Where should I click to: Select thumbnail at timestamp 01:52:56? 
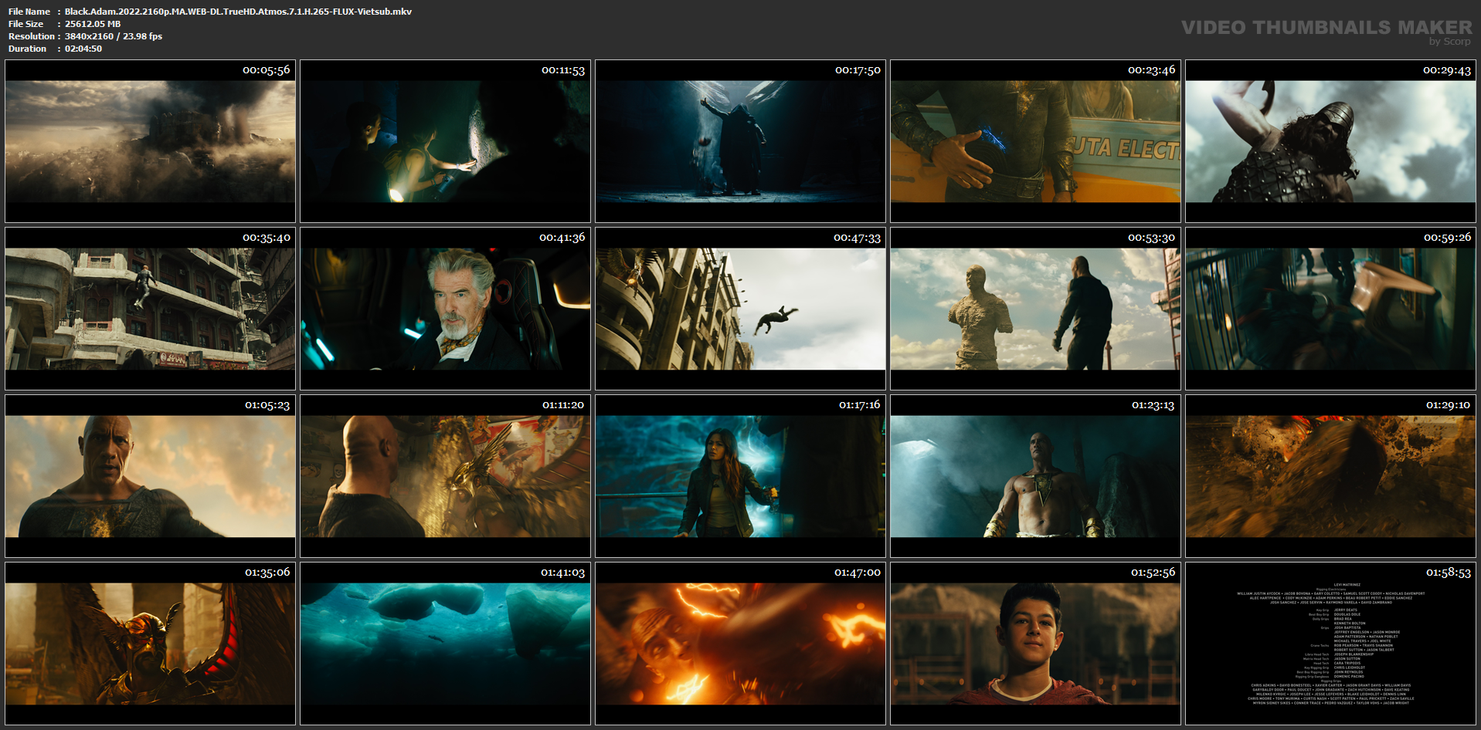point(1035,644)
